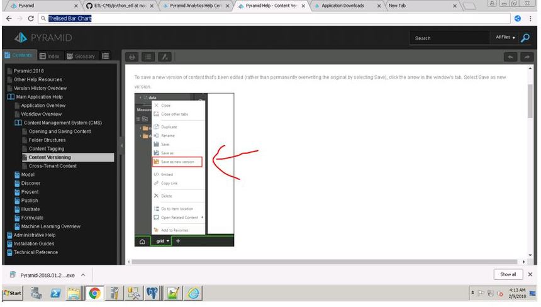Open Chrome three-dot menu
Image resolution: width=541 pixels, height=307 pixels.
(x=530, y=19)
